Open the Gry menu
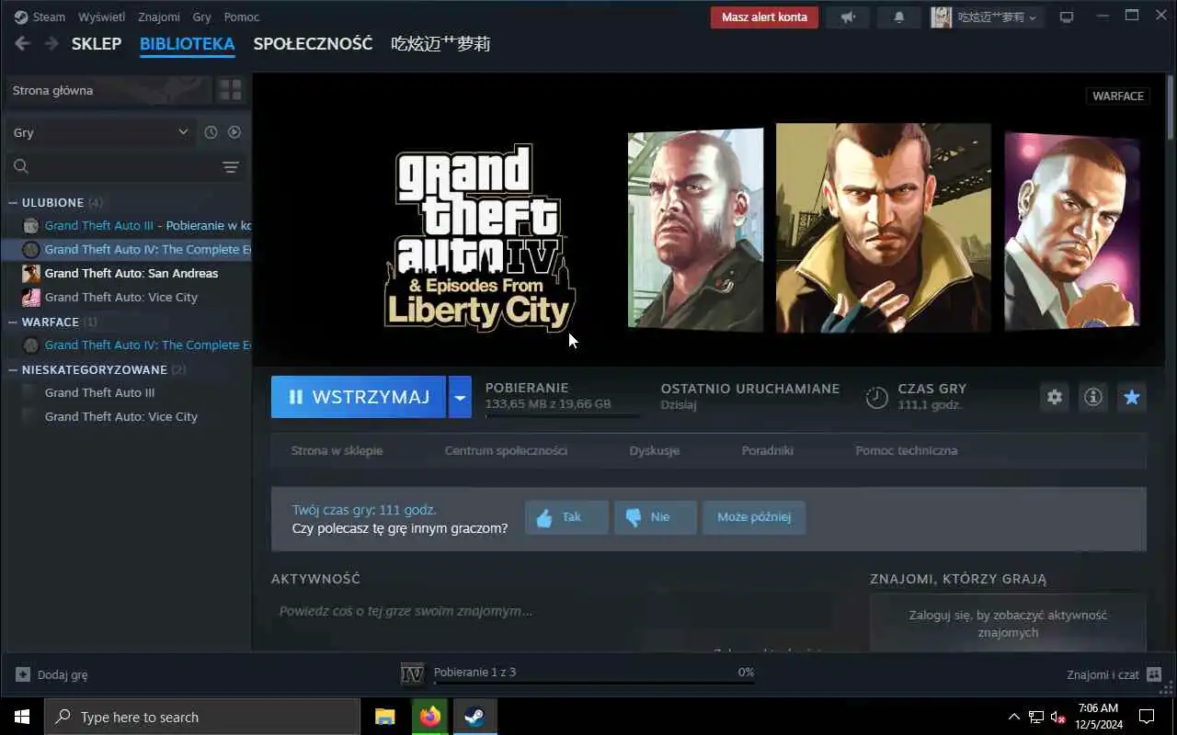The height and width of the screenshot is (735, 1177). click(x=201, y=17)
